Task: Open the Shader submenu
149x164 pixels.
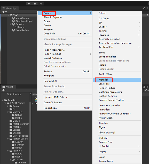Action: click(x=117, y=27)
